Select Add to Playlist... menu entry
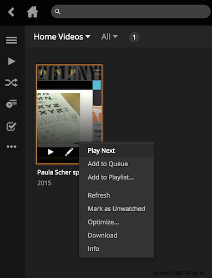The width and height of the screenshot is (212, 278). [x=117, y=177]
